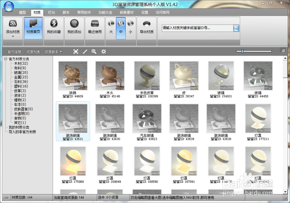Select the pencil icon in the view toolbar
Image resolution: width=290 pixels, height=203 pixels.
tap(85, 51)
